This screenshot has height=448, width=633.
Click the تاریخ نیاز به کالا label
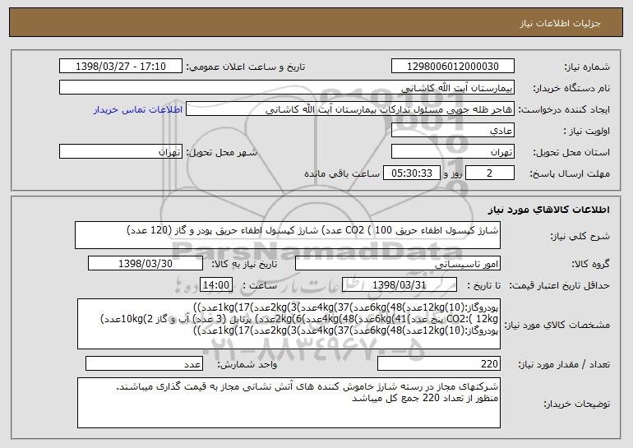[245, 265]
